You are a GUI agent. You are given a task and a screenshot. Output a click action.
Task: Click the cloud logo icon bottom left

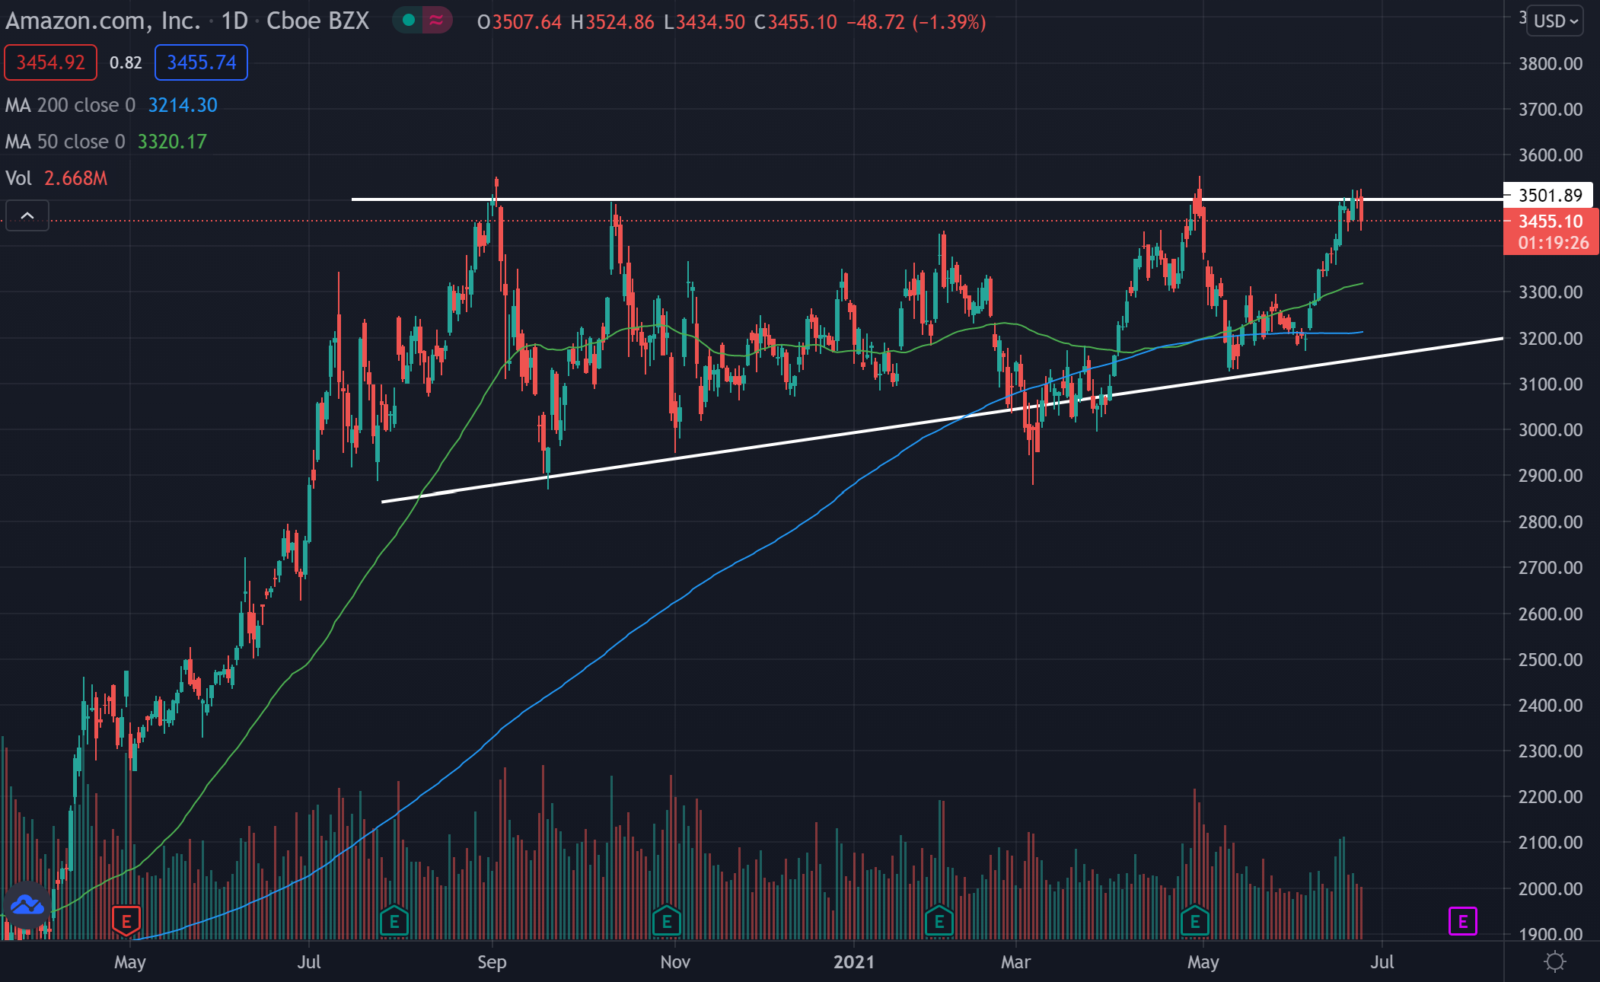27,905
